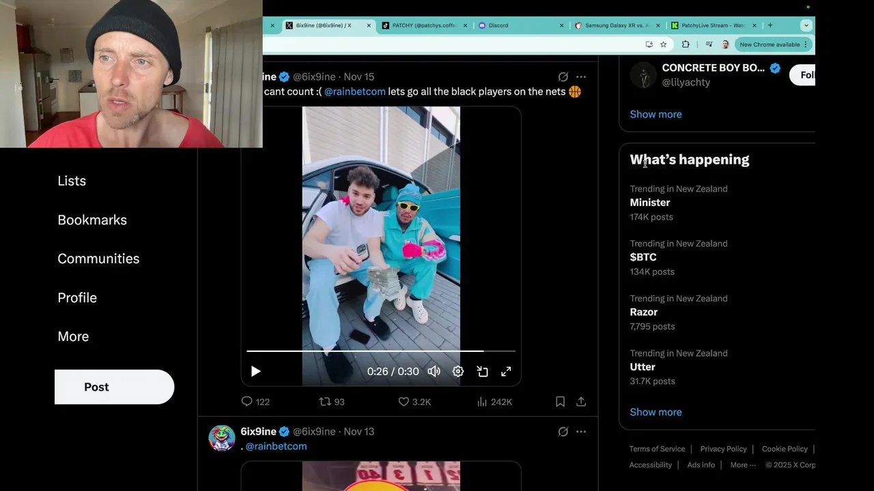Click the Follow button for @lilyachty
The image size is (874, 491).
[x=803, y=75]
